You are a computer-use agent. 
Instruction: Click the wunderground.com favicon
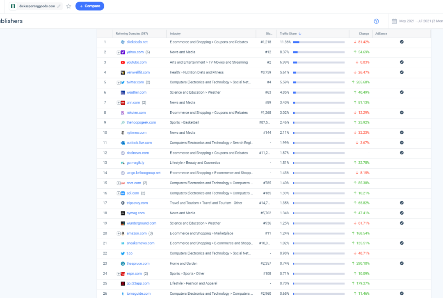pos(123,223)
